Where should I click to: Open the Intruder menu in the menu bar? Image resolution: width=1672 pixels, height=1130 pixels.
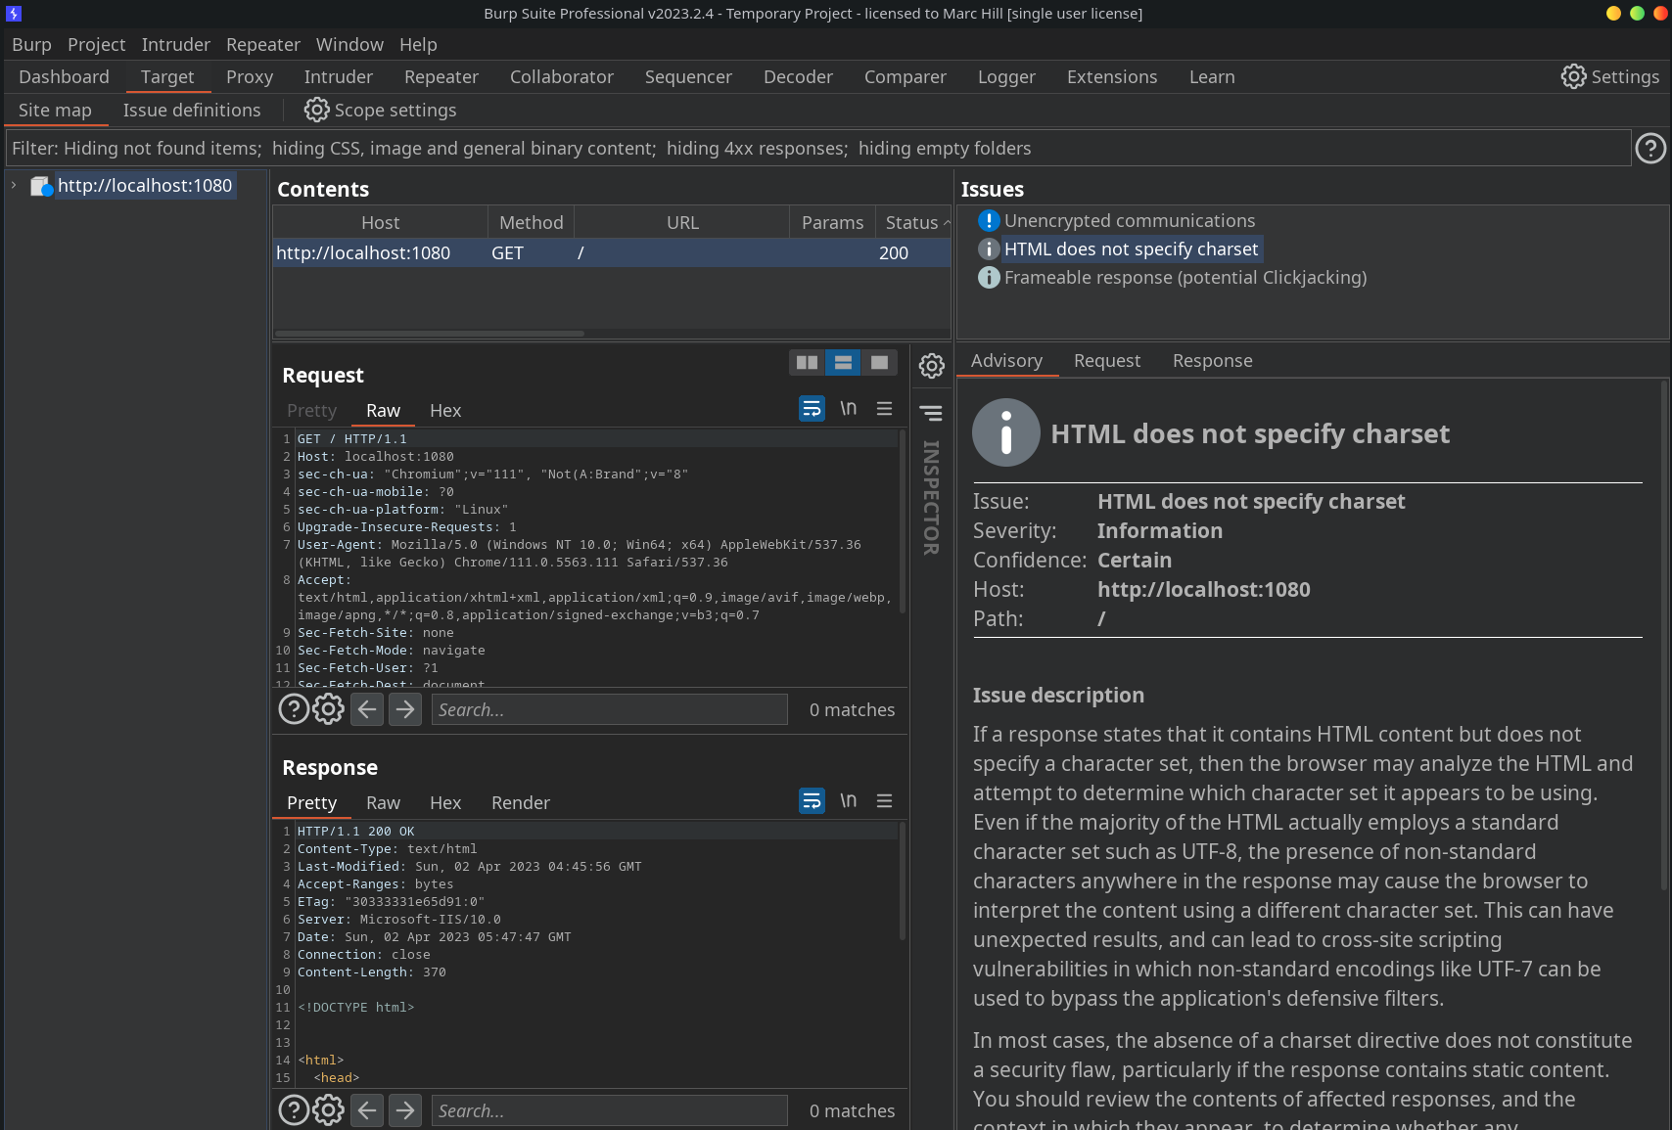point(175,44)
